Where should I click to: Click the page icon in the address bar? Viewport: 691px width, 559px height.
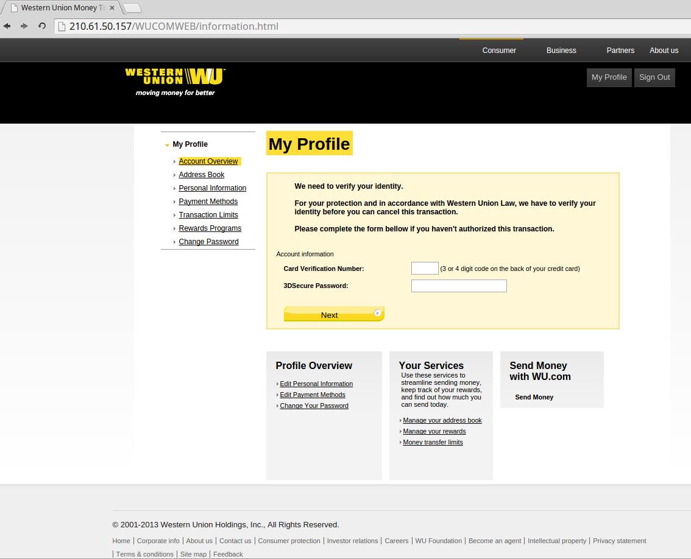click(x=60, y=26)
